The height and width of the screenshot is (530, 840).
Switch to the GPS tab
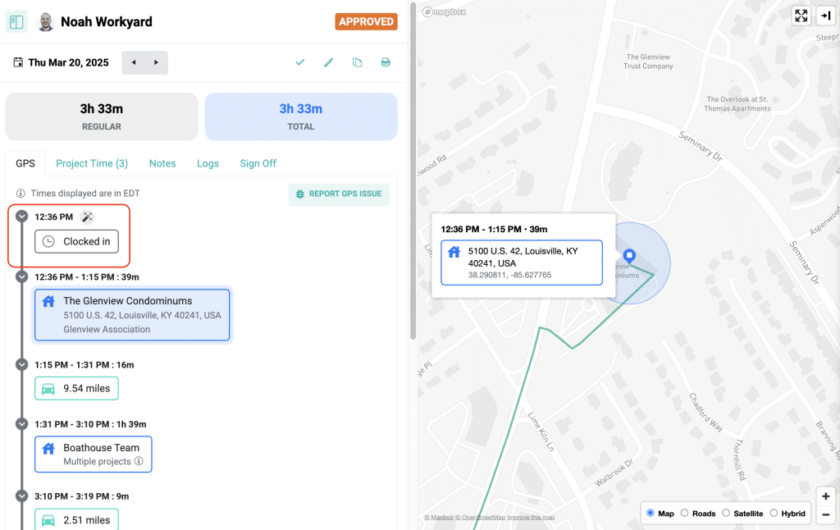tap(25, 163)
